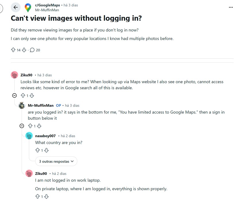Screen dimensions: 235x201
Task: Collapse Mr-MuffinMan's reply thread
Action: pos(22,126)
